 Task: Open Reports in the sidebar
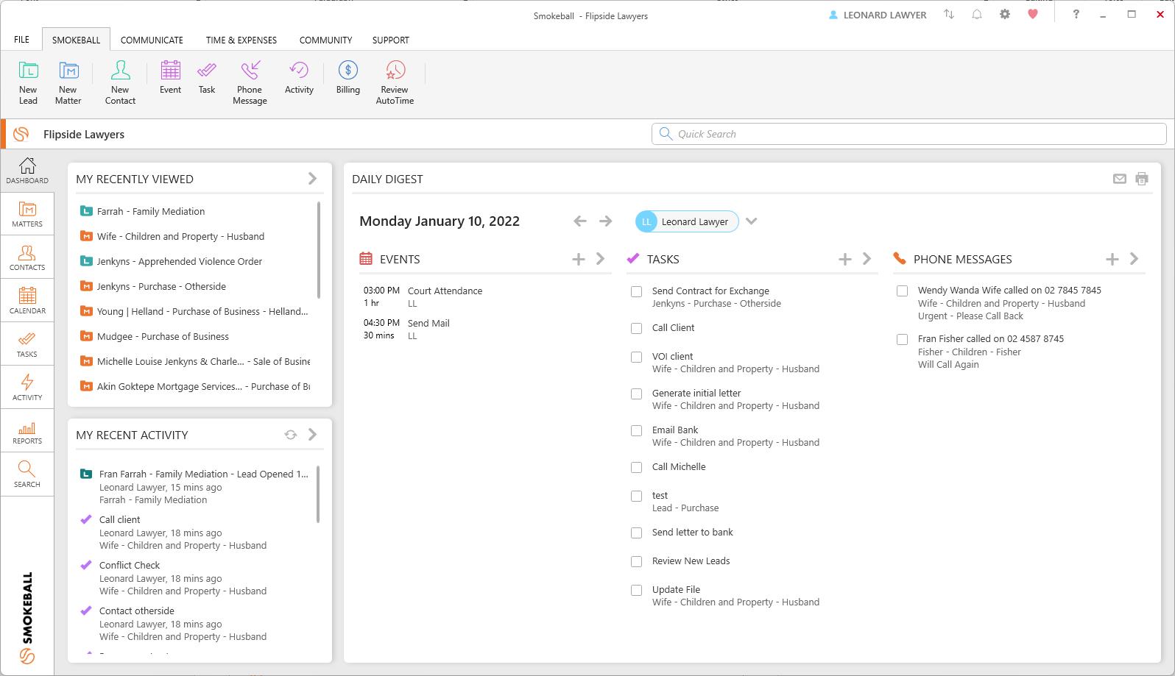click(x=27, y=431)
